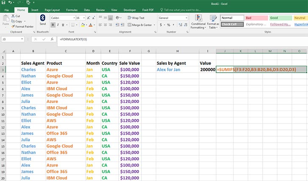
Task: Open the Font dialog launcher
Action: (95, 32)
